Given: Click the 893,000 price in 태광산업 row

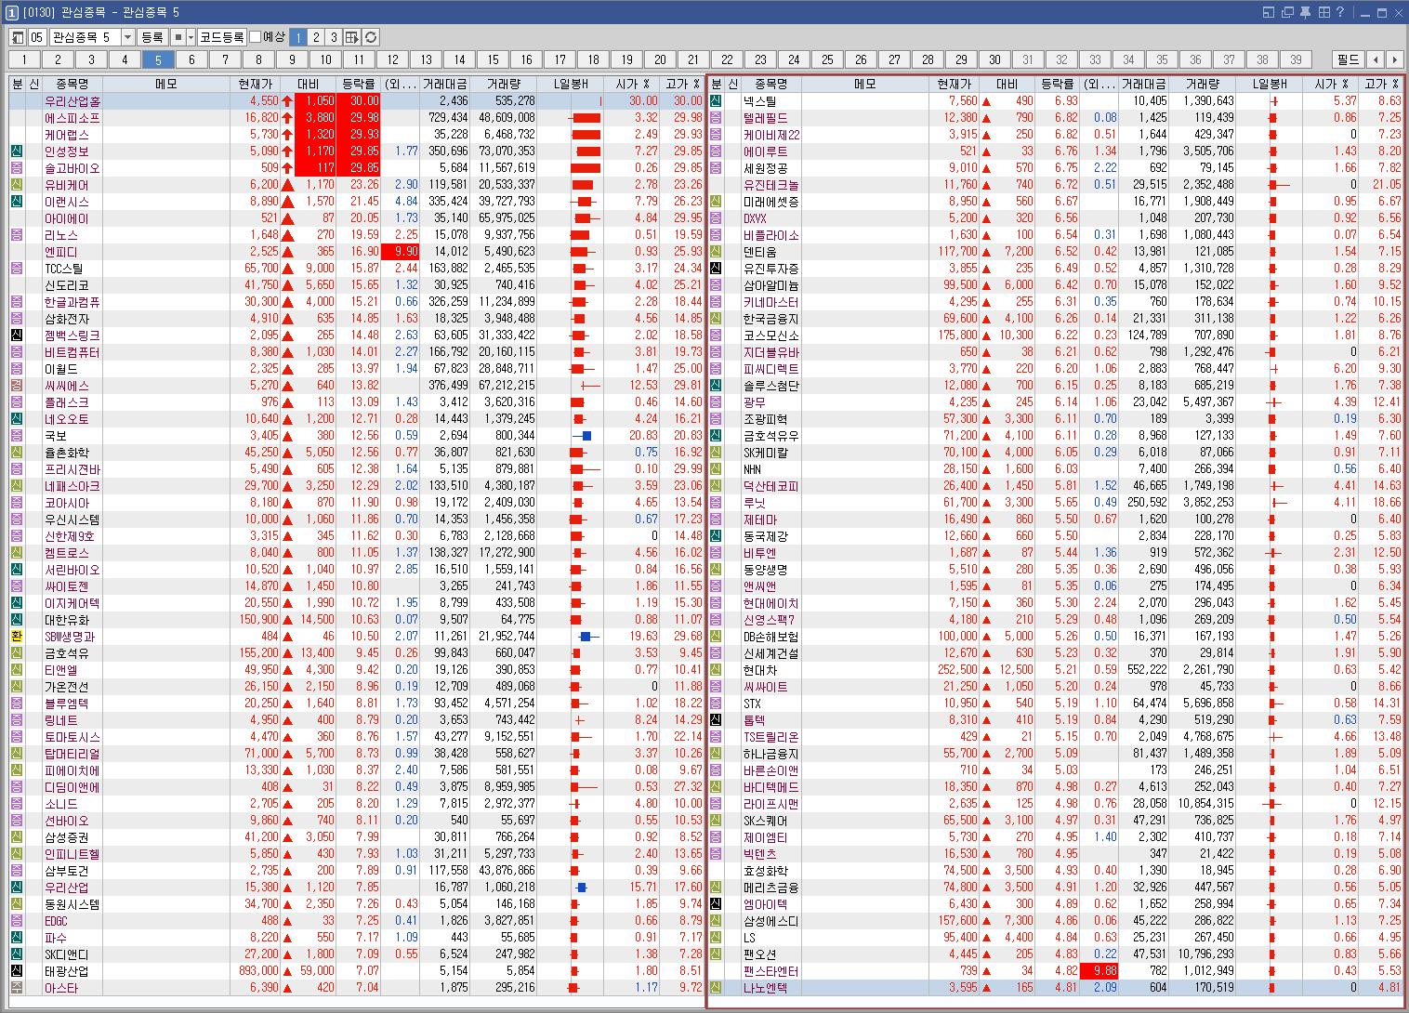Looking at the screenshot, I should point(258,971).
